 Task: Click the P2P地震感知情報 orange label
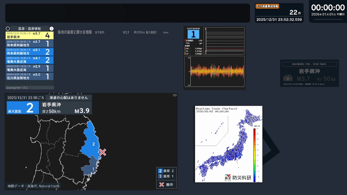pos(267,6)
